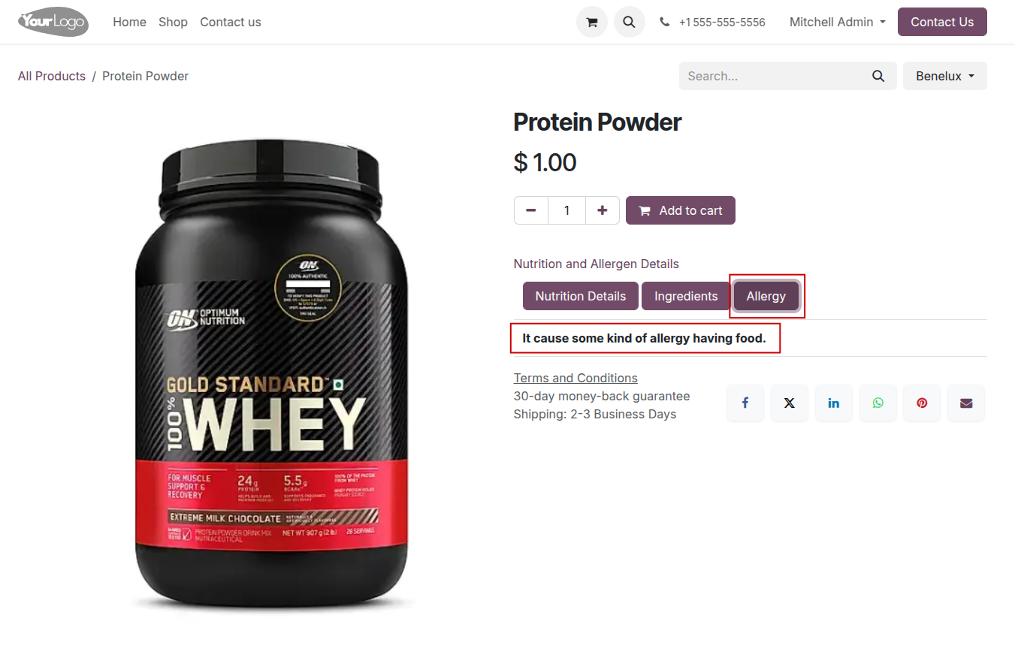This screenshot has height=655, width=1015.
Task: Share product via WhatsApp
Action: (x=878, y=403)
